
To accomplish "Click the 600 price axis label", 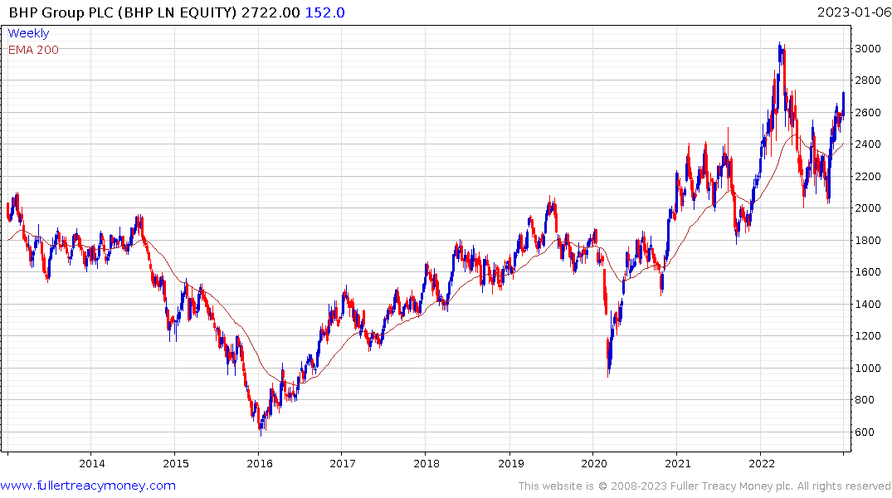I will (865, 432).
